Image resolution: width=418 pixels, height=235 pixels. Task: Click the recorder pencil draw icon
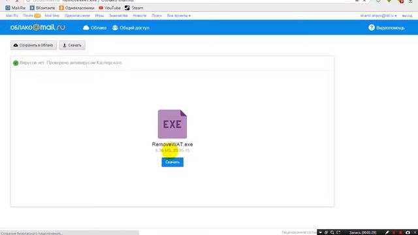coord(387,232)
